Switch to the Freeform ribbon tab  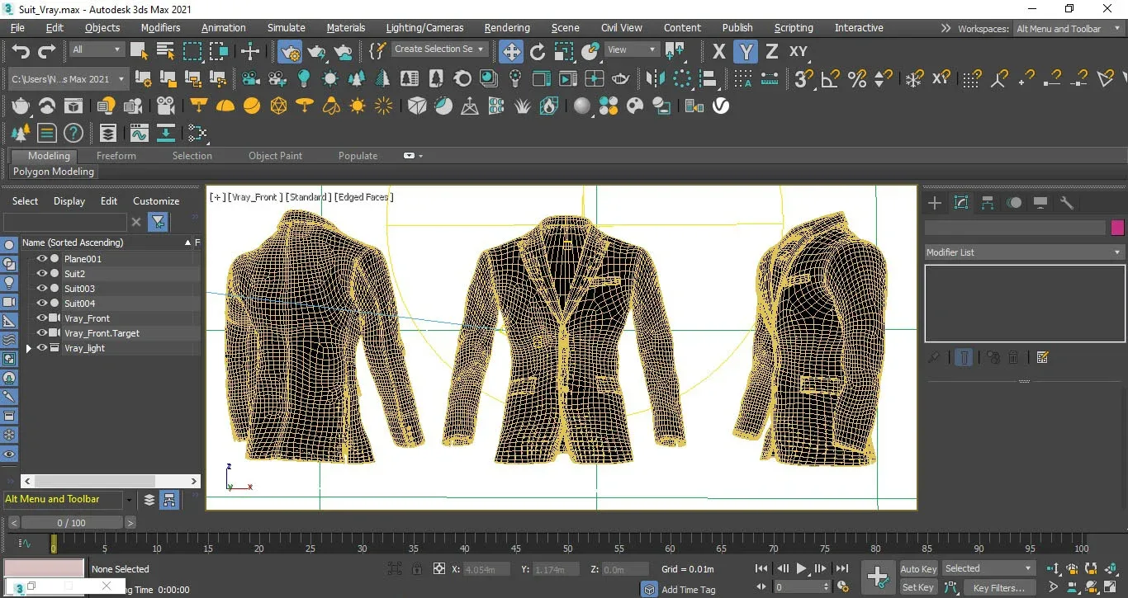116,156
